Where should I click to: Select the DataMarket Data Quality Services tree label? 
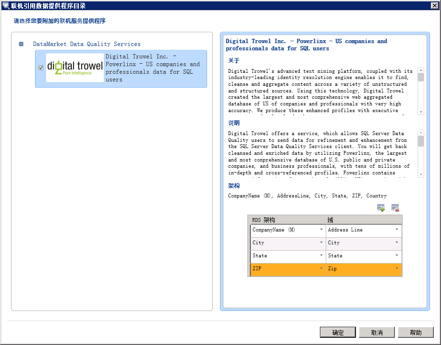coord(86,44)
